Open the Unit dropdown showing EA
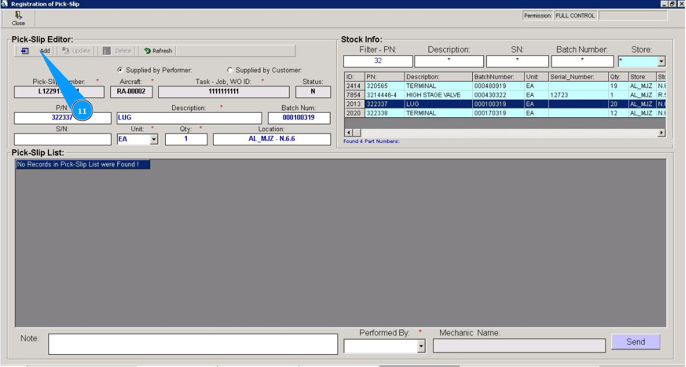Image resolution: width=686 pixels, height=367 pixels. (x=154, y=139)
